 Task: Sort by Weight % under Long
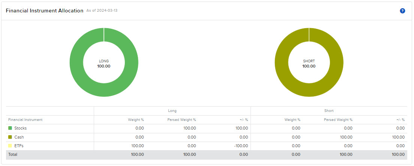coord(136,120)
